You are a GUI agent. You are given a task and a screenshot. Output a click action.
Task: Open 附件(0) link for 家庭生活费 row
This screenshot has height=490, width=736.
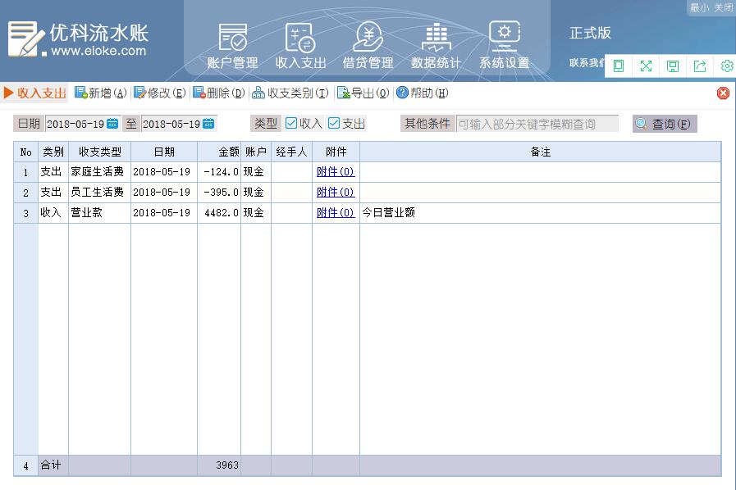pyautogui.click(x=336, y=171)
